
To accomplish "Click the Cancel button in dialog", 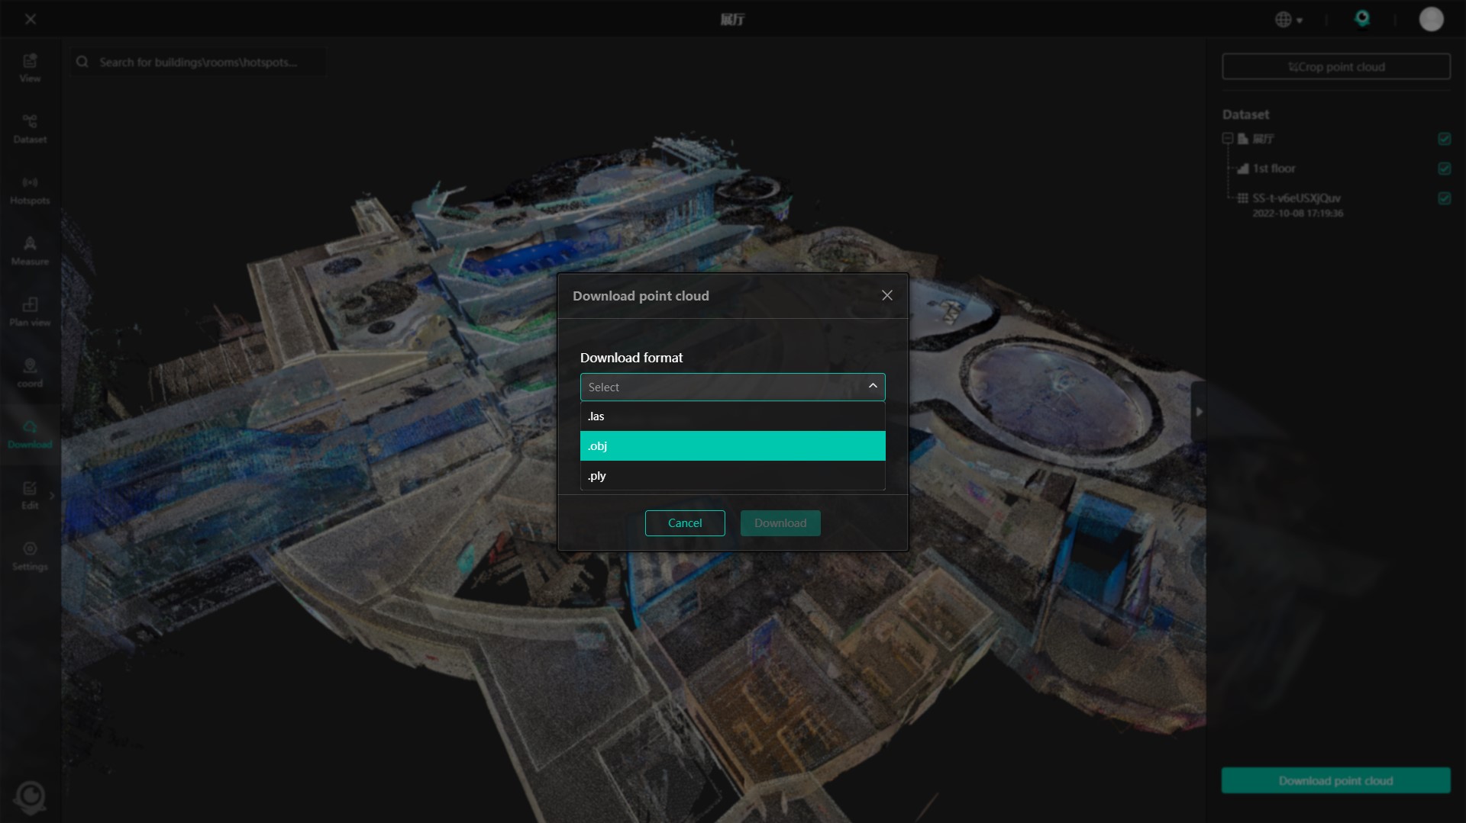I will [x=684, y=523].
